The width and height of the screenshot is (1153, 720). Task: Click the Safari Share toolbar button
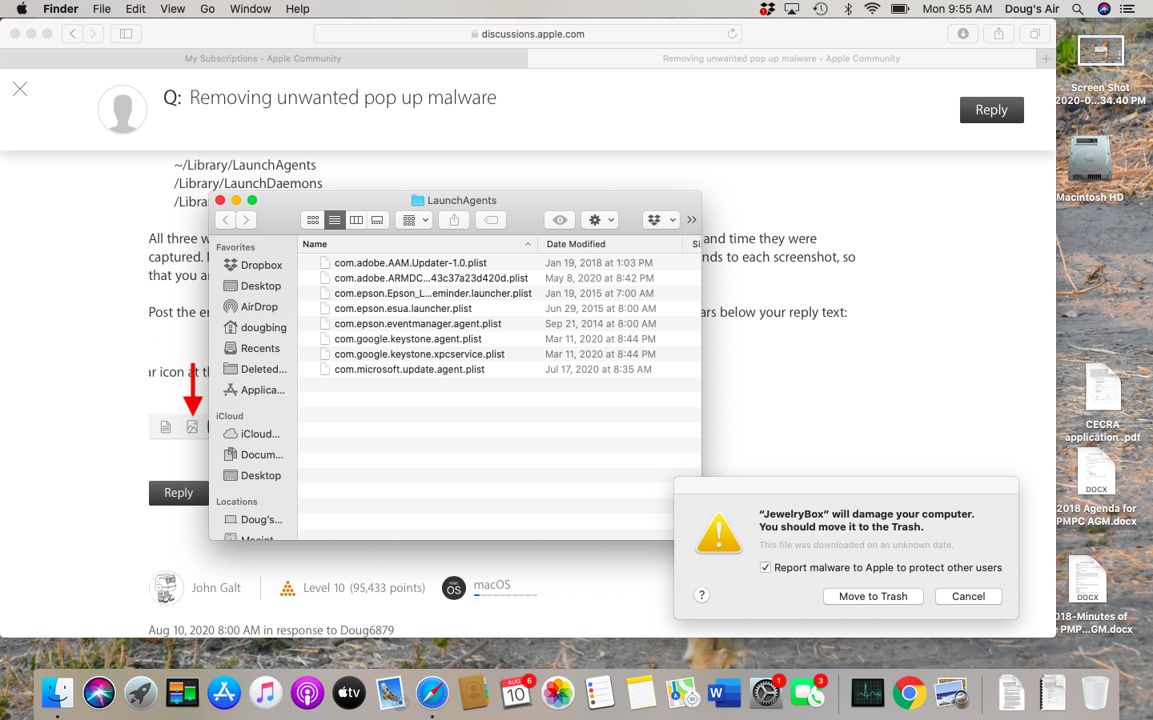tap(998, 34)
